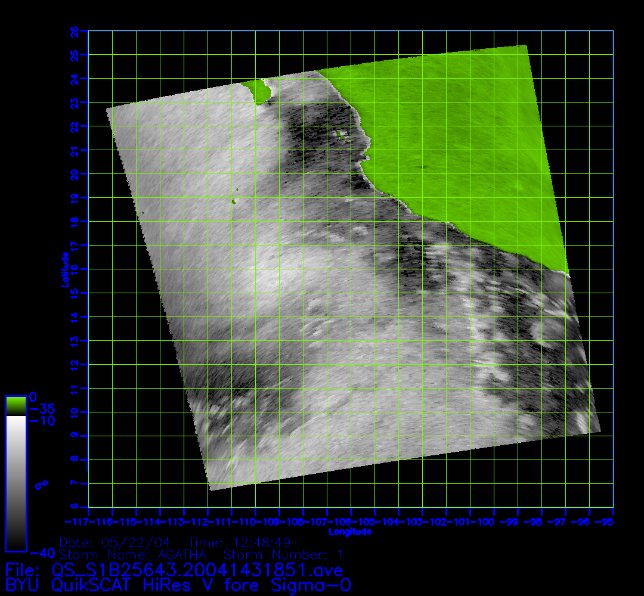The height and width of the screenshot is (596, 644).
Task: Click the 0 label atop color bar
Action: tap(33, 397)
